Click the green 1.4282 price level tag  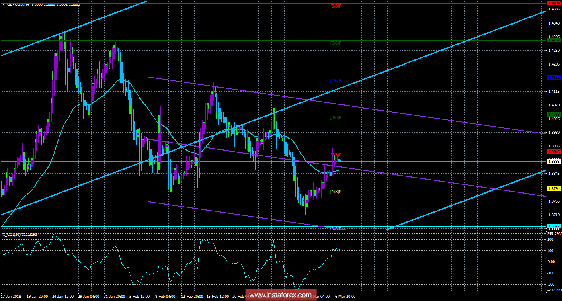click(554, 40)
